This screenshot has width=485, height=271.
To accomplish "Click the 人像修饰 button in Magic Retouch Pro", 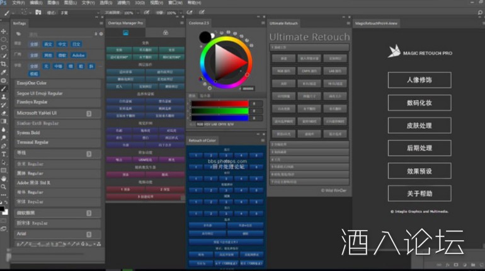I will coord(419,80).
